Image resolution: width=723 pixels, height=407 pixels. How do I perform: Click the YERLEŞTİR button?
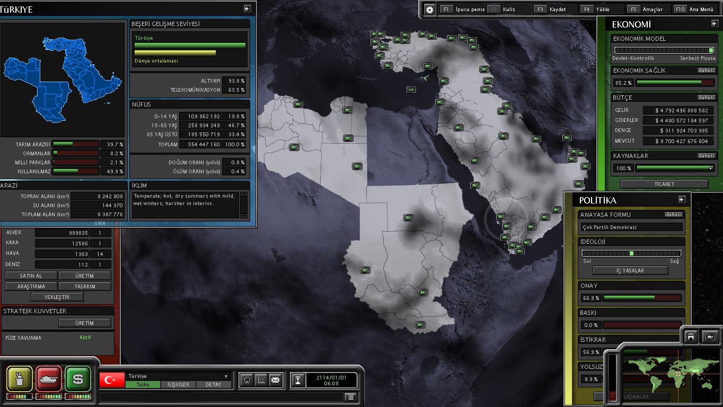[x=57, y=297]
